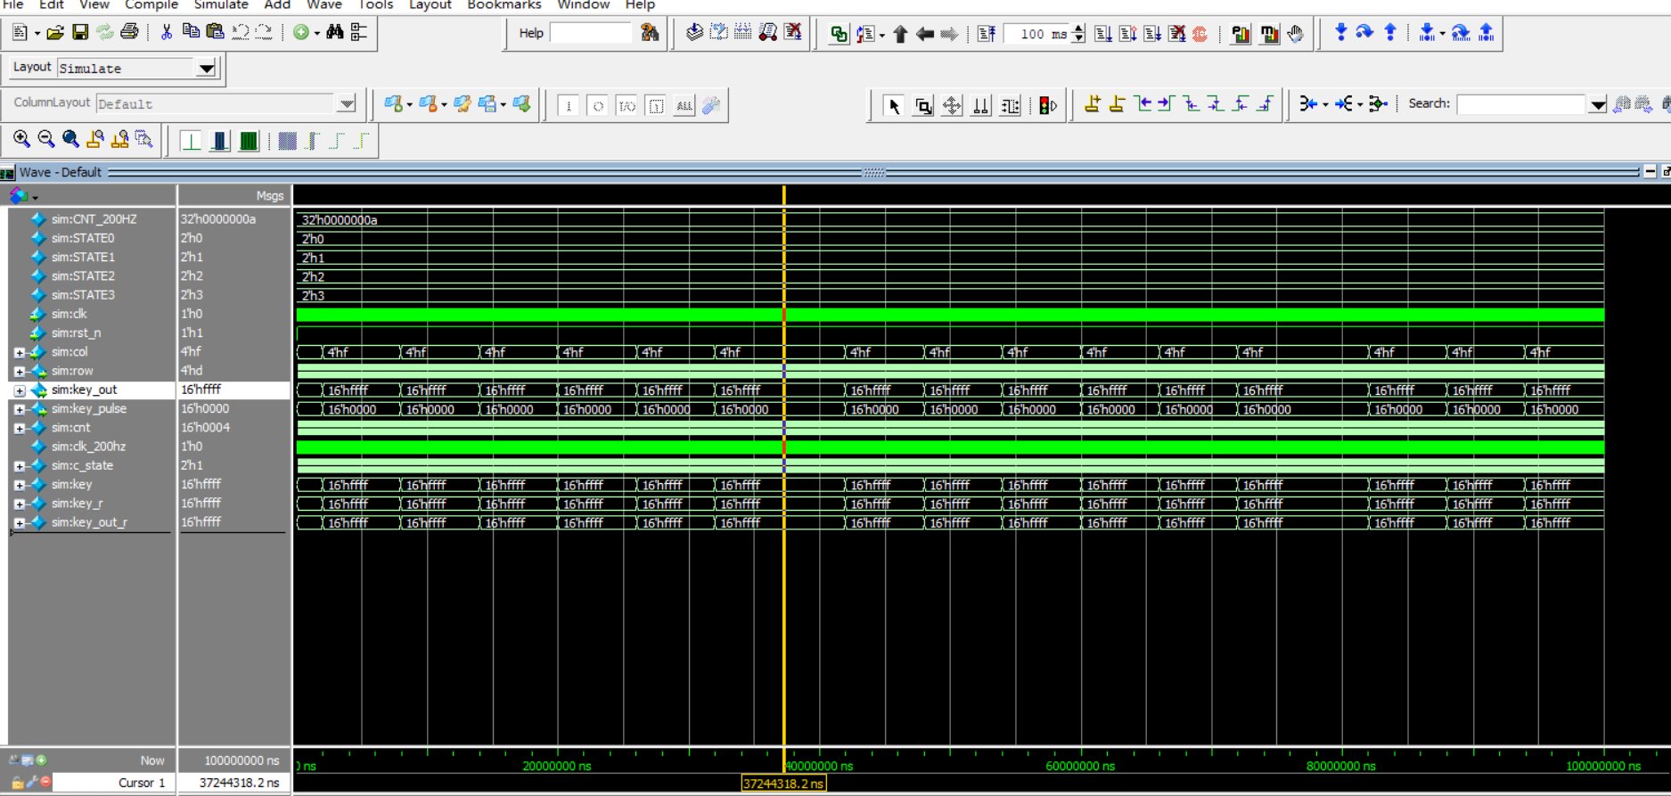Open the Window menu
1671x796 pixels.
click(584, 4)
